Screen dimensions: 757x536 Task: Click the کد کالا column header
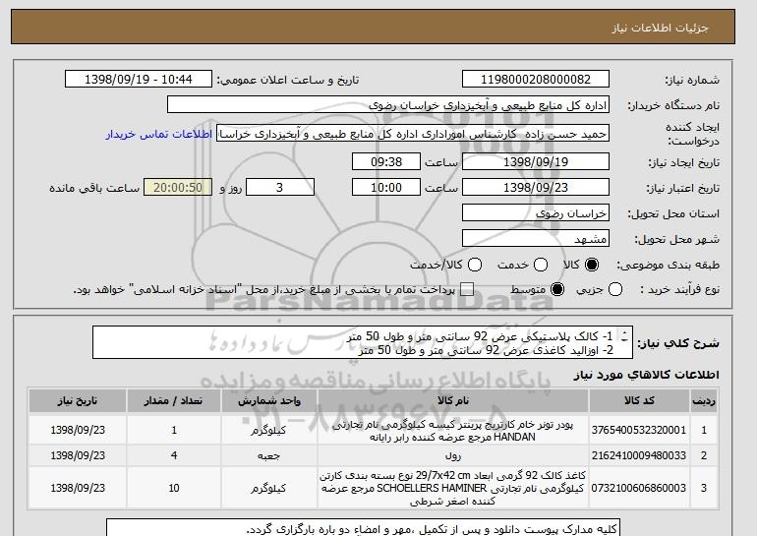click(x=639, y=401)
